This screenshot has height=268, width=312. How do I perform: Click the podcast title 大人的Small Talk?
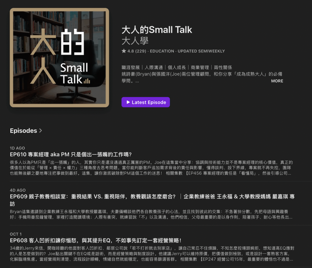click(157, 30)
